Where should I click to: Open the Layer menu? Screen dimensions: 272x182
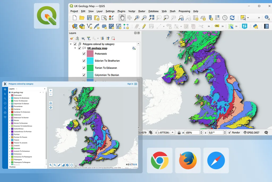(100, 11)
